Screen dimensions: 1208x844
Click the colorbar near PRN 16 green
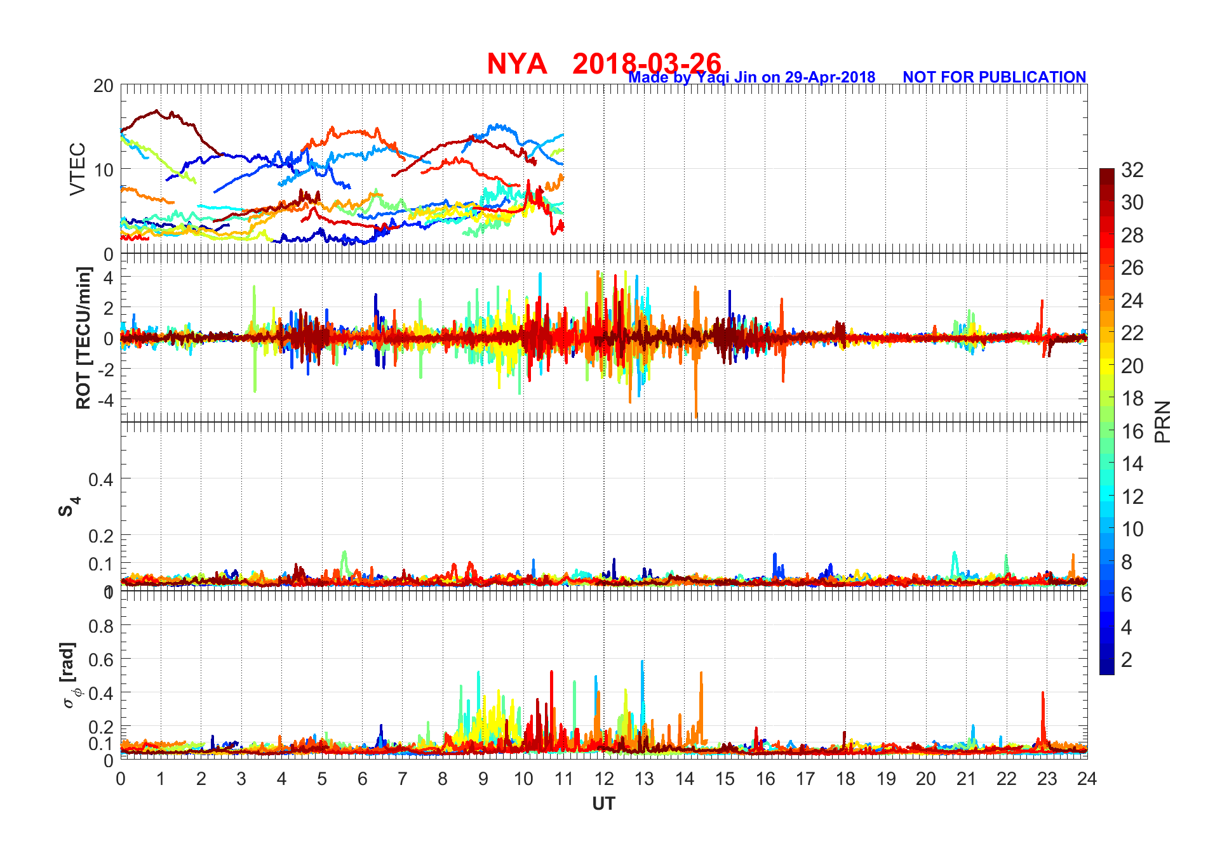pyautogui.click(x=1106, y=431)
